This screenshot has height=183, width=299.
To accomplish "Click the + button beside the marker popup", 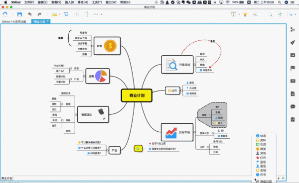I will pyautogui.click(x=279, y=178).
